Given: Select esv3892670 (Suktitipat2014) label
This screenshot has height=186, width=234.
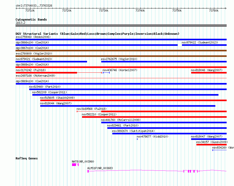Looking at the screenshot, I should [133, 131].
